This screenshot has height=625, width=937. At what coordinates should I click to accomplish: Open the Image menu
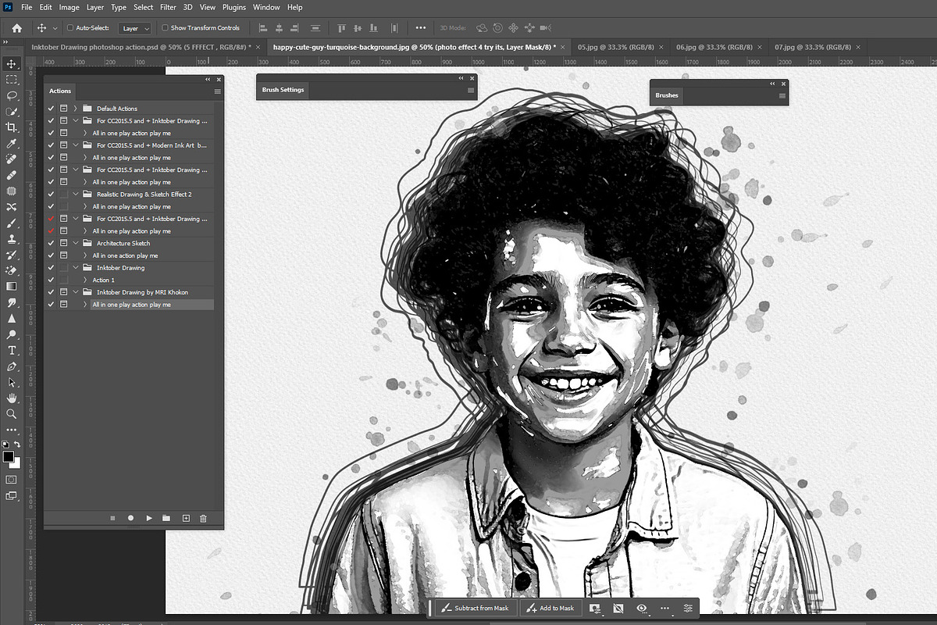point(69,7)
